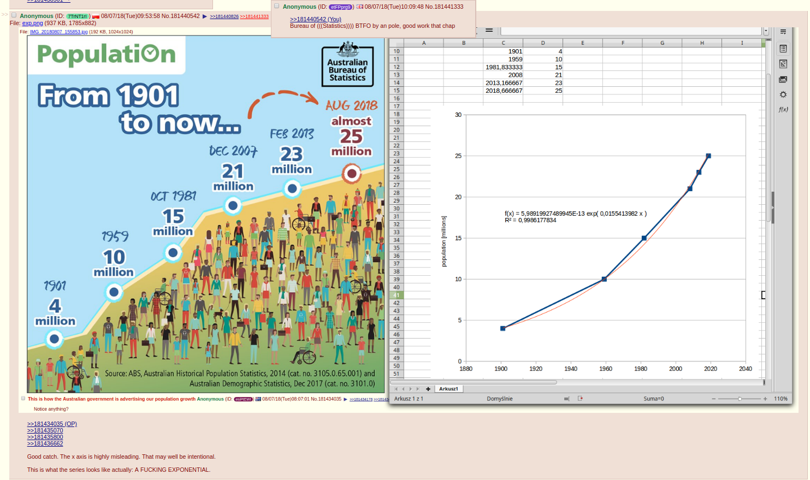Open the exp.png file link
810x480 pixels.
click(32, 23)
